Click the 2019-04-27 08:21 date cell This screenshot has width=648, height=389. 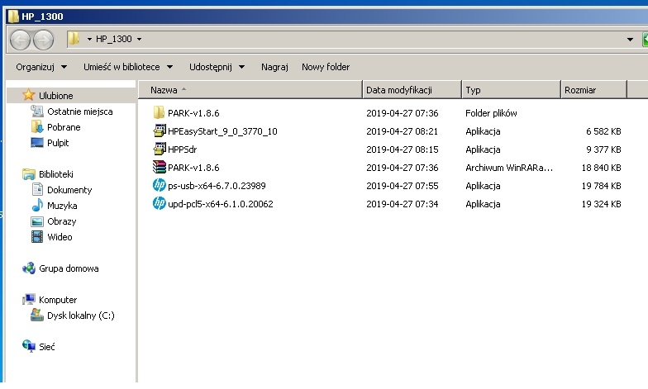point(402,131)
